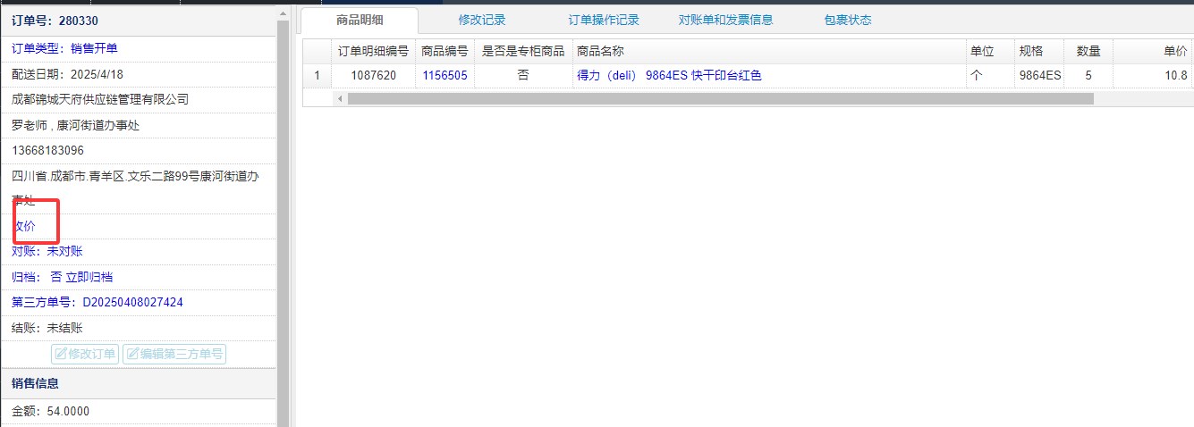This screenshot has height=427, width=1194.
Task: Click the horizontal scrollbar left arrow
Action: pyautogui.click(x=340, y=98)
